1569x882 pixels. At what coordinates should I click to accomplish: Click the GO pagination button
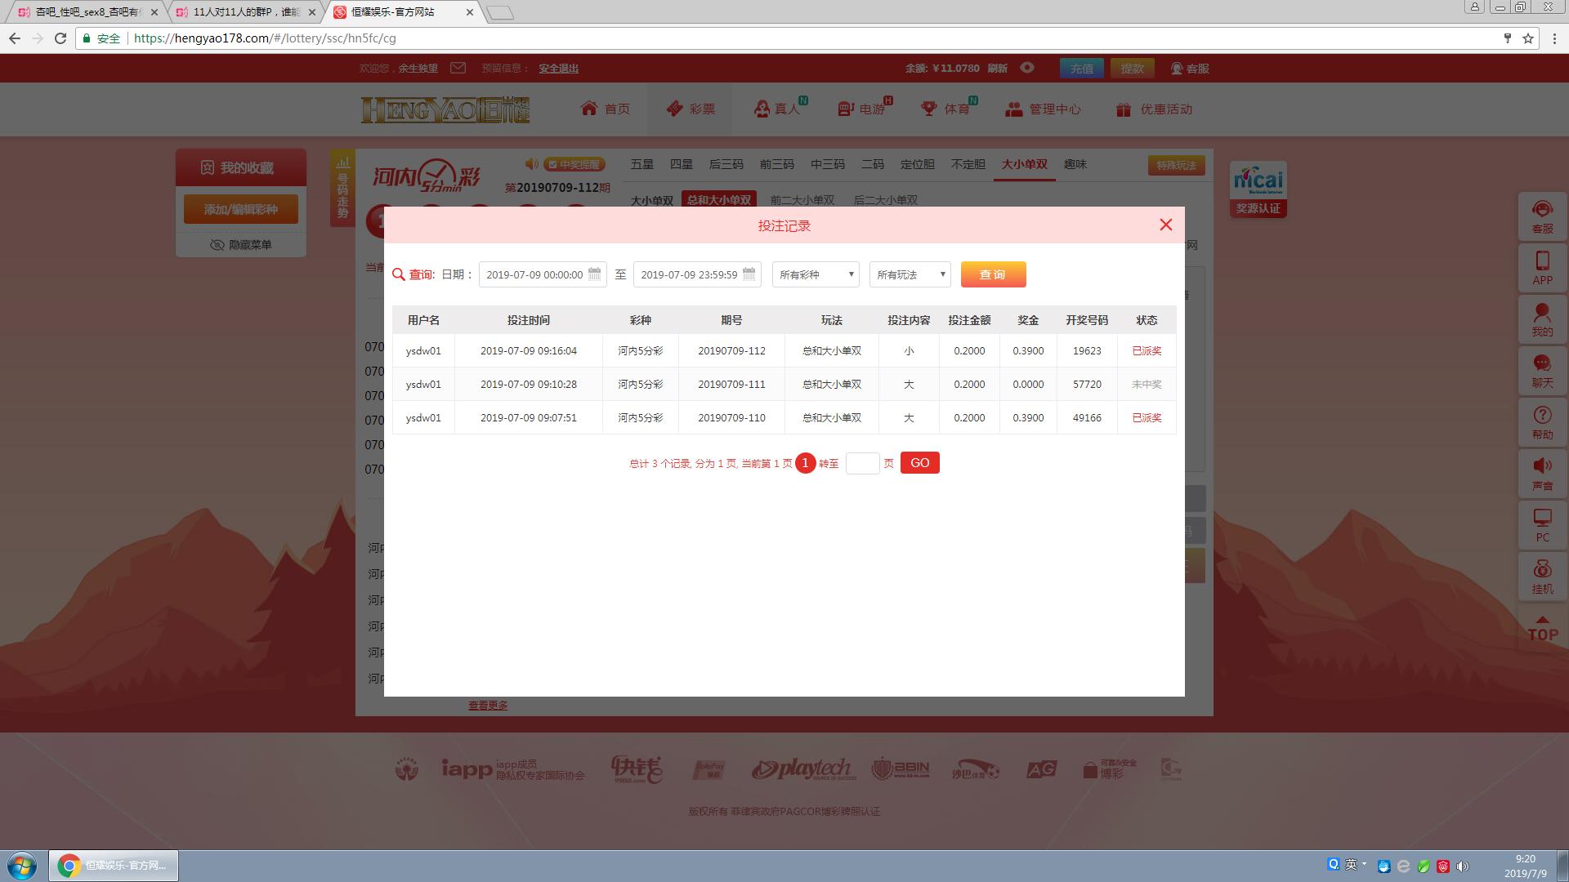[919, 463]
